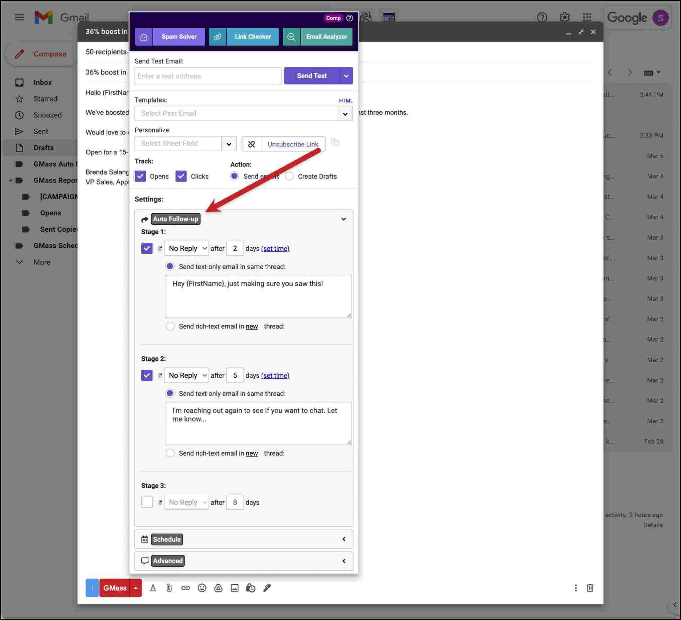Copy the Unsubscribe Link with copy icon
Viewport: 681px width, 620px height.
[335, 143]
